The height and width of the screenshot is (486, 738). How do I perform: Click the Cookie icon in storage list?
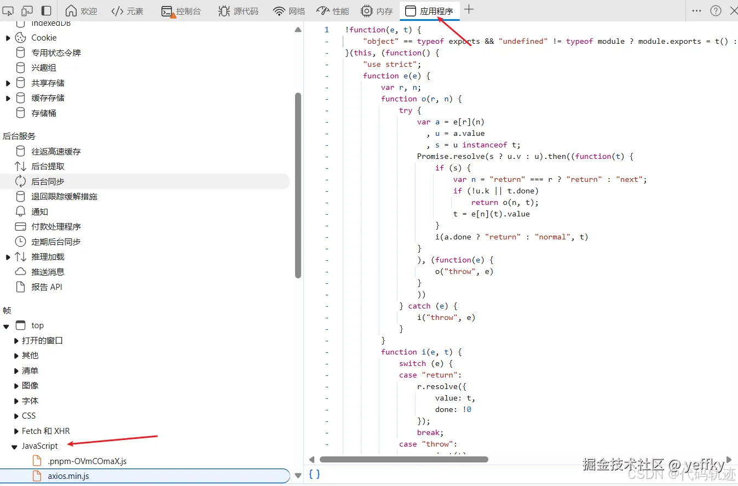coord(20,38)
